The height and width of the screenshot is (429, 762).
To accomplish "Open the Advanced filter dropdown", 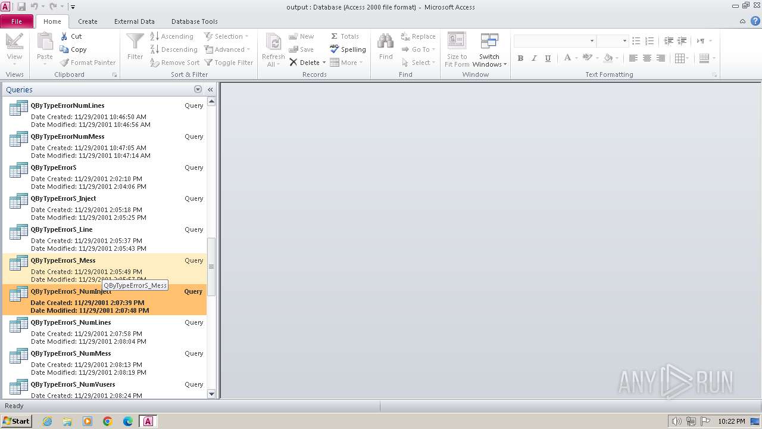I will 227,49.
